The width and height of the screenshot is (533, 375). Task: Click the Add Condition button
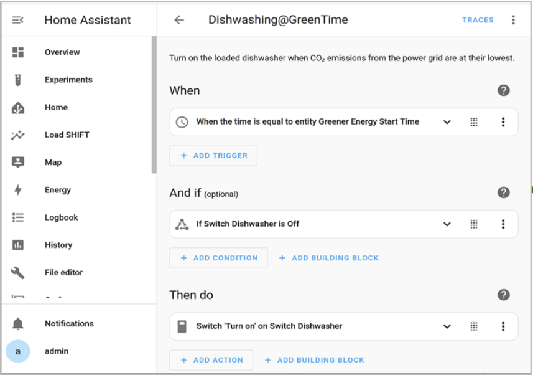tap(218, 258)
